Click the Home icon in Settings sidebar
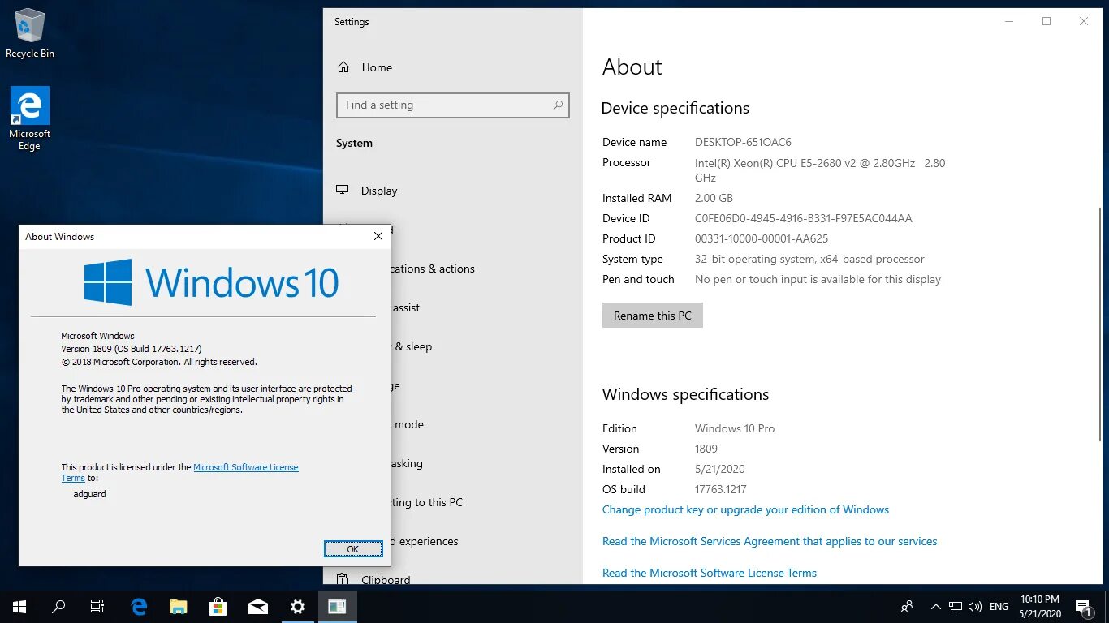This screenshot has width=1109, height=623. coord(343,67)
